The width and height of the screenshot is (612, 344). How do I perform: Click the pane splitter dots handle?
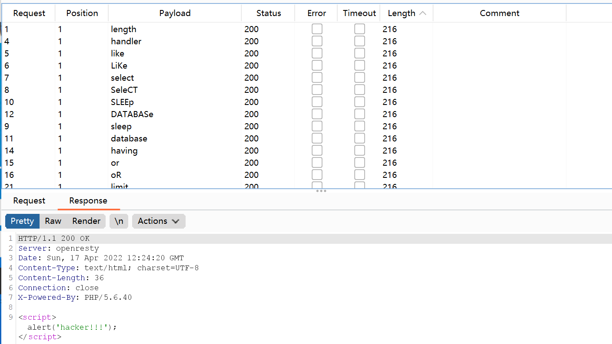[321, 191]
